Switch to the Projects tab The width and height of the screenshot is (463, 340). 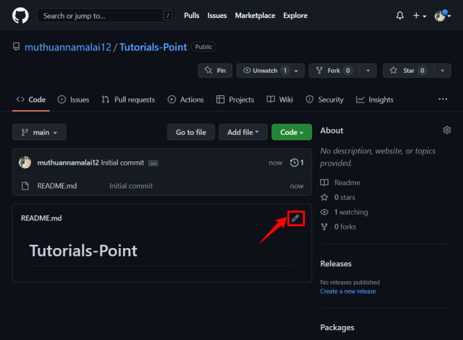pyautogui.click(x=235, y=100)
